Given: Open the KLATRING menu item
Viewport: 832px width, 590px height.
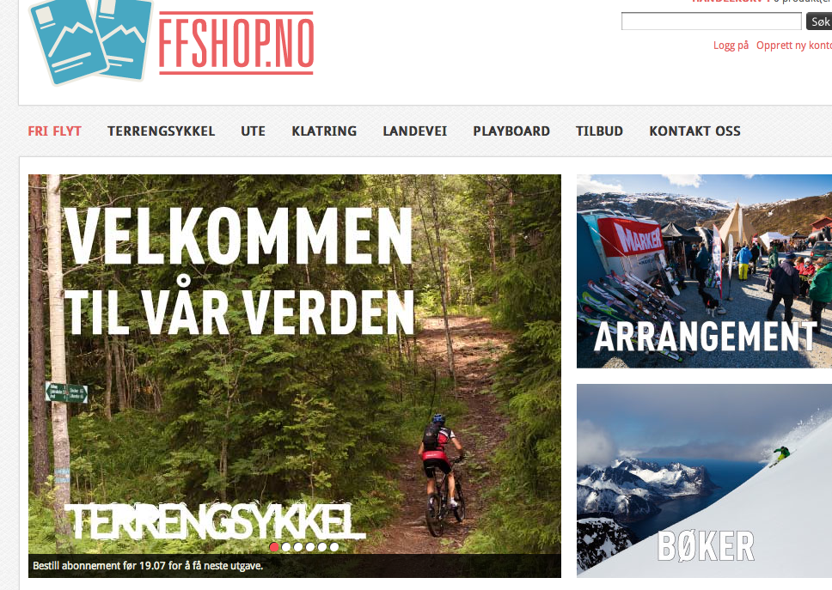Looking at the screenshot, I should coord(324,131).
